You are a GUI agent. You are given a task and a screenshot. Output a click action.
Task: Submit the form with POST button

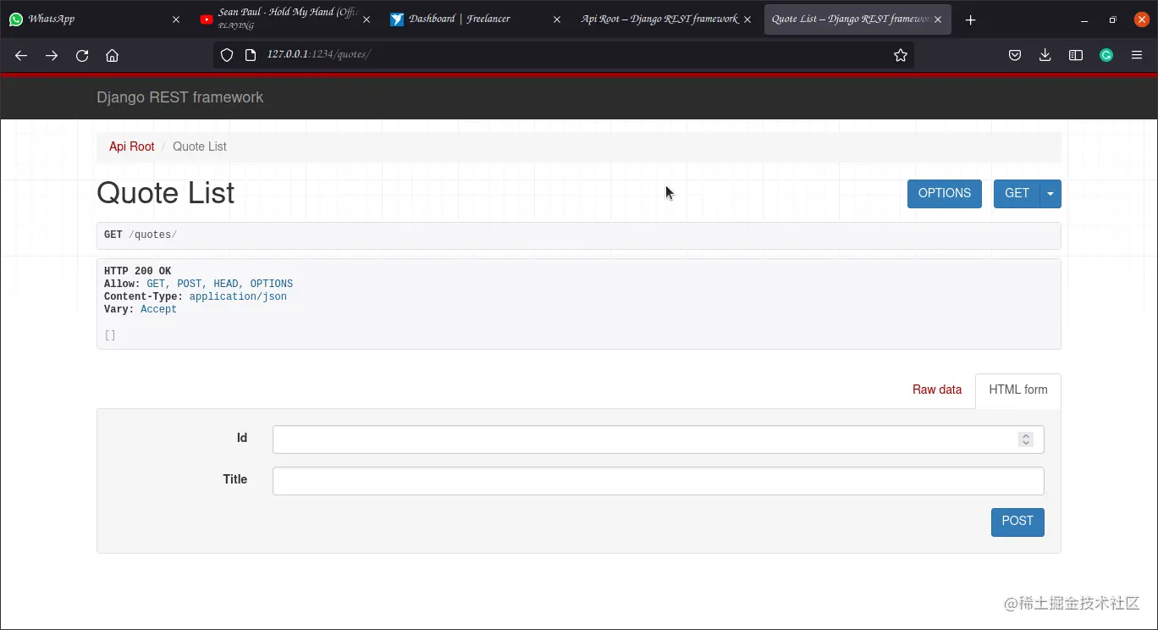(1017, 522)
